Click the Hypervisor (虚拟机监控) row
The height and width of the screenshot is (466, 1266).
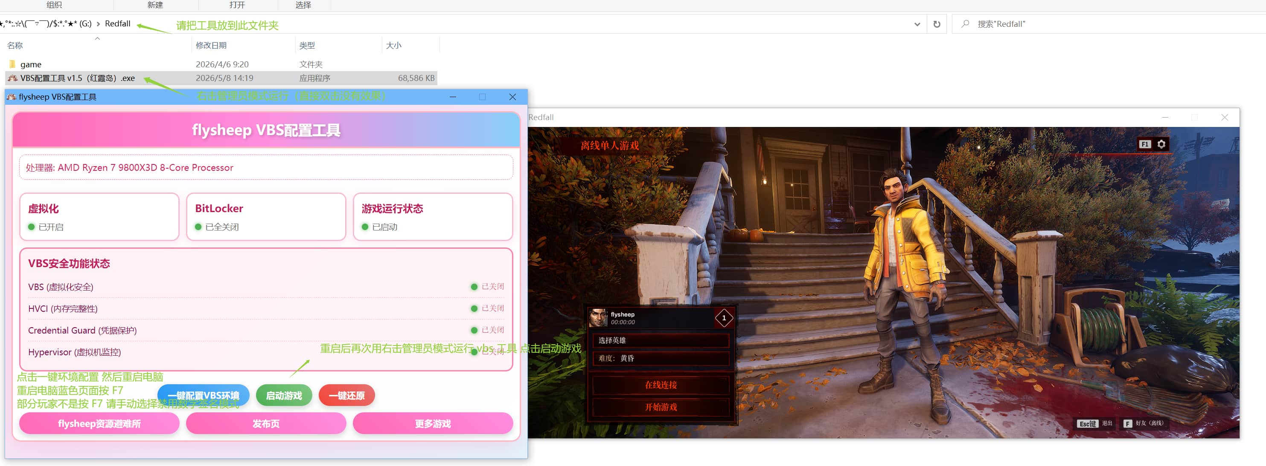(x=266, y=352)
